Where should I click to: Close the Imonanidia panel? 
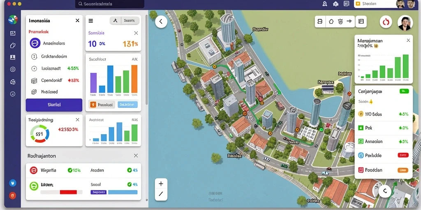click(78, 21)
